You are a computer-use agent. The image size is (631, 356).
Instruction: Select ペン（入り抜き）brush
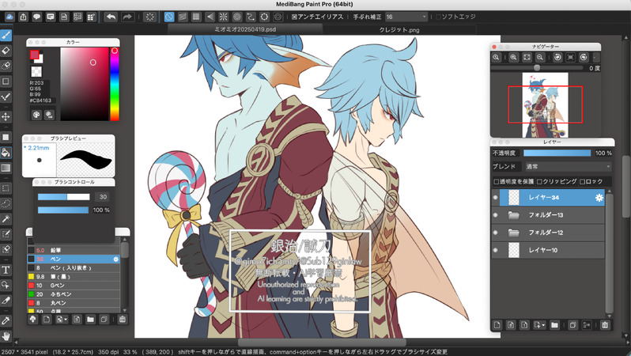pyautogui.click(x=74, y=268)
